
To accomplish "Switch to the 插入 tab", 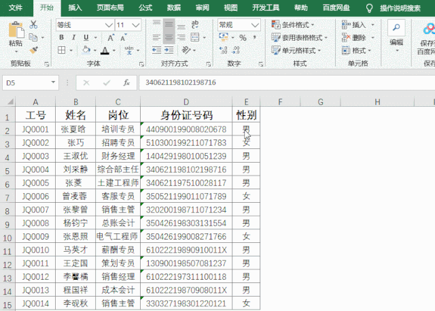I will click(75, 7).
